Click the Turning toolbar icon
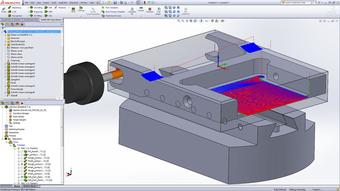The height and width of the screenshot is (191, 340). coord(81,9)
